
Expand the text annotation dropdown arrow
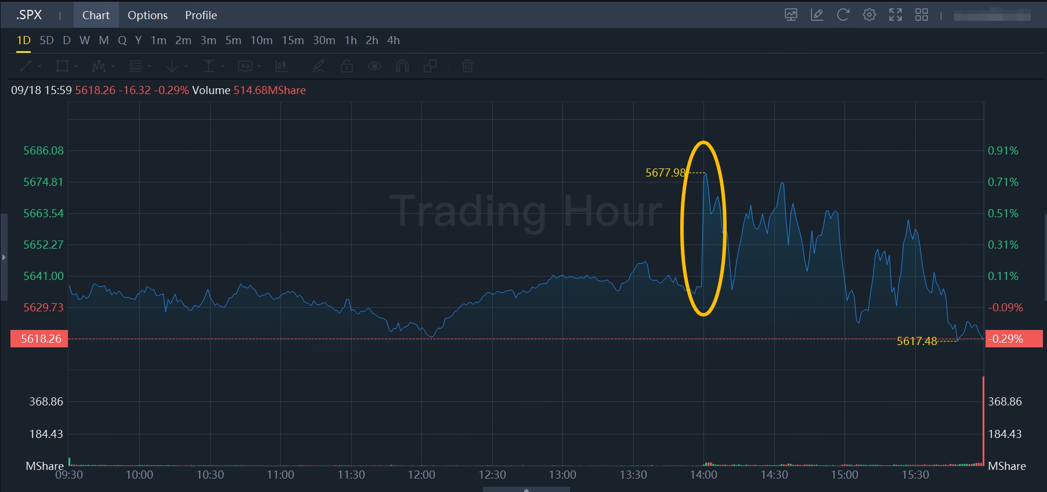point(259,66)
